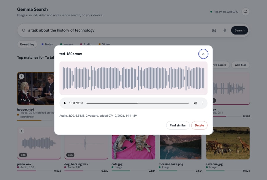Click the 1:30 / 3:00 time display
The width and height of the screenshot is (267, 180).
click(x=76, y=103)
